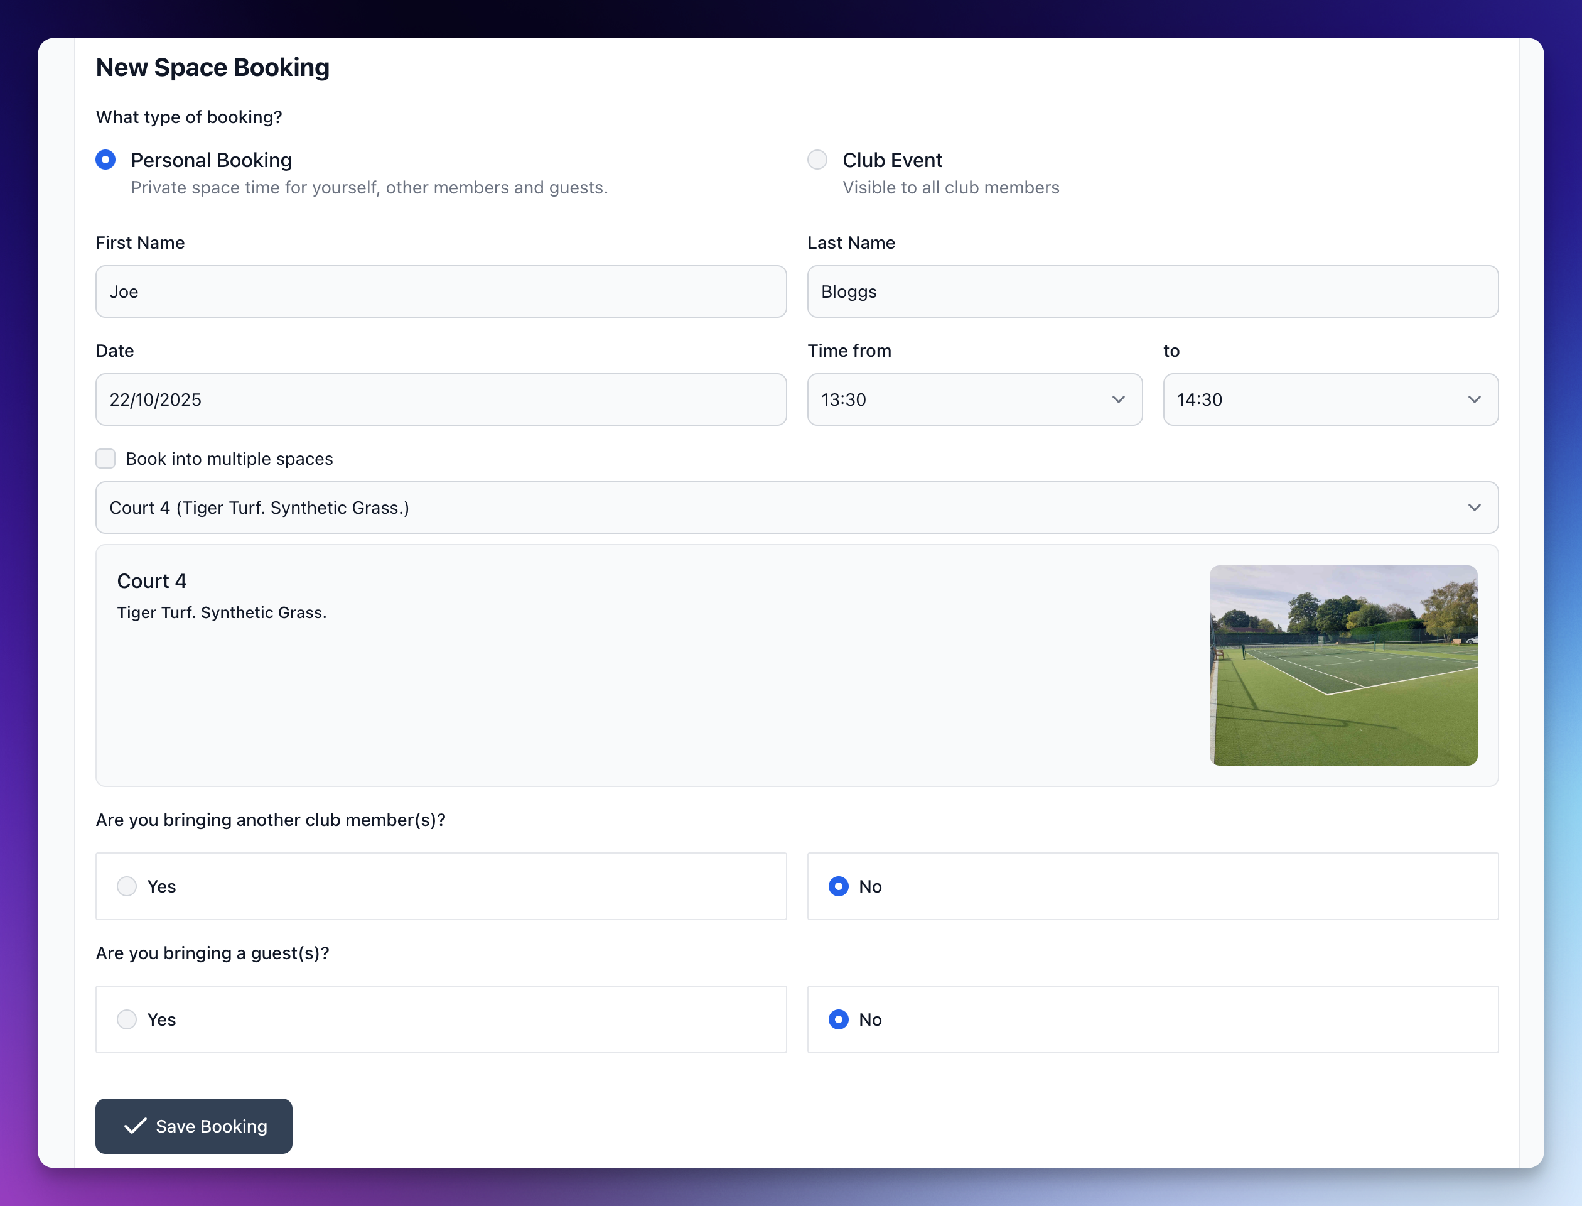1582x1206 pixels.
Task: Click the Save Booking button
Action: click(x=194, y=1126)
